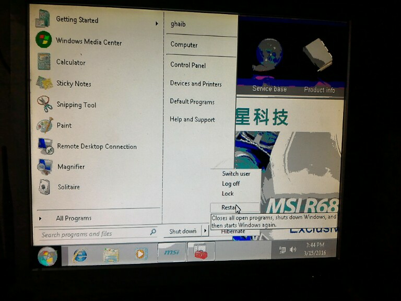Open Getting Started icon in Start menu
The height and width of the screenshot is (301, 401).
[x=43, y=19]
